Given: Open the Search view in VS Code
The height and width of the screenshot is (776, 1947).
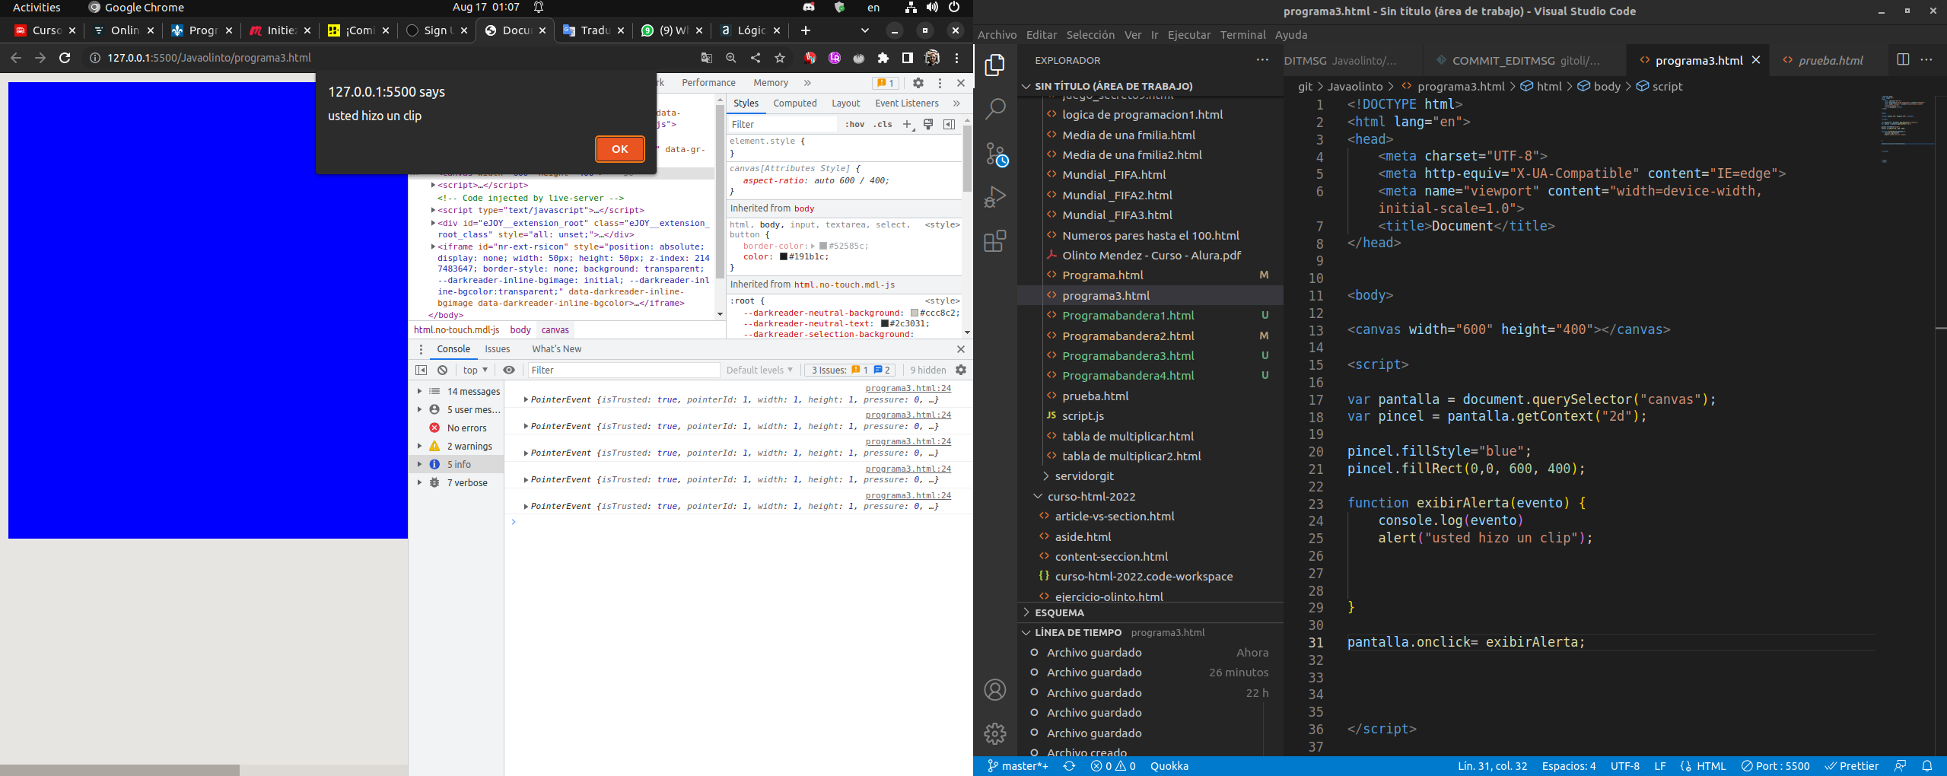Looking at the screenshot, I should tap(994, 110).
